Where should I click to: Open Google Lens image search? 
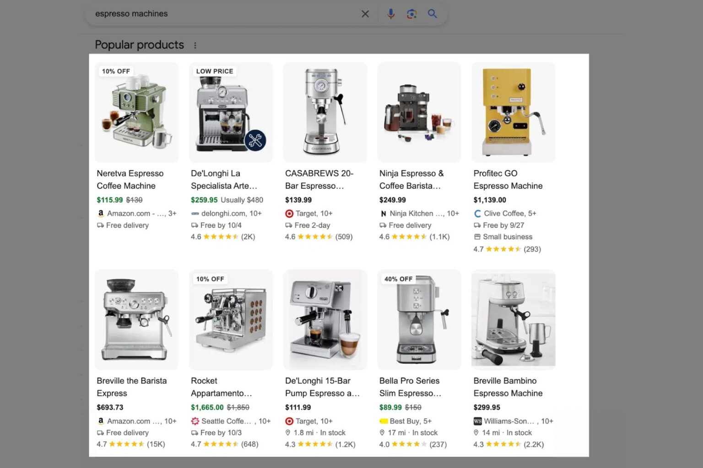[x=411, y=14]
